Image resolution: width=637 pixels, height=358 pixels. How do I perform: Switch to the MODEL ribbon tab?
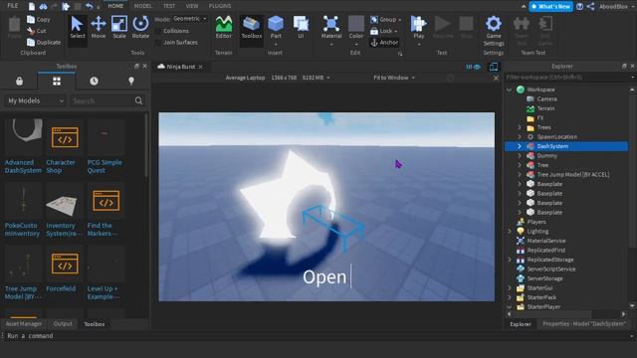point(142,6)
